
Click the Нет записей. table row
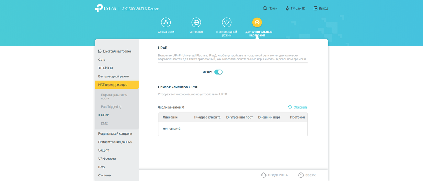coord(233,129)
